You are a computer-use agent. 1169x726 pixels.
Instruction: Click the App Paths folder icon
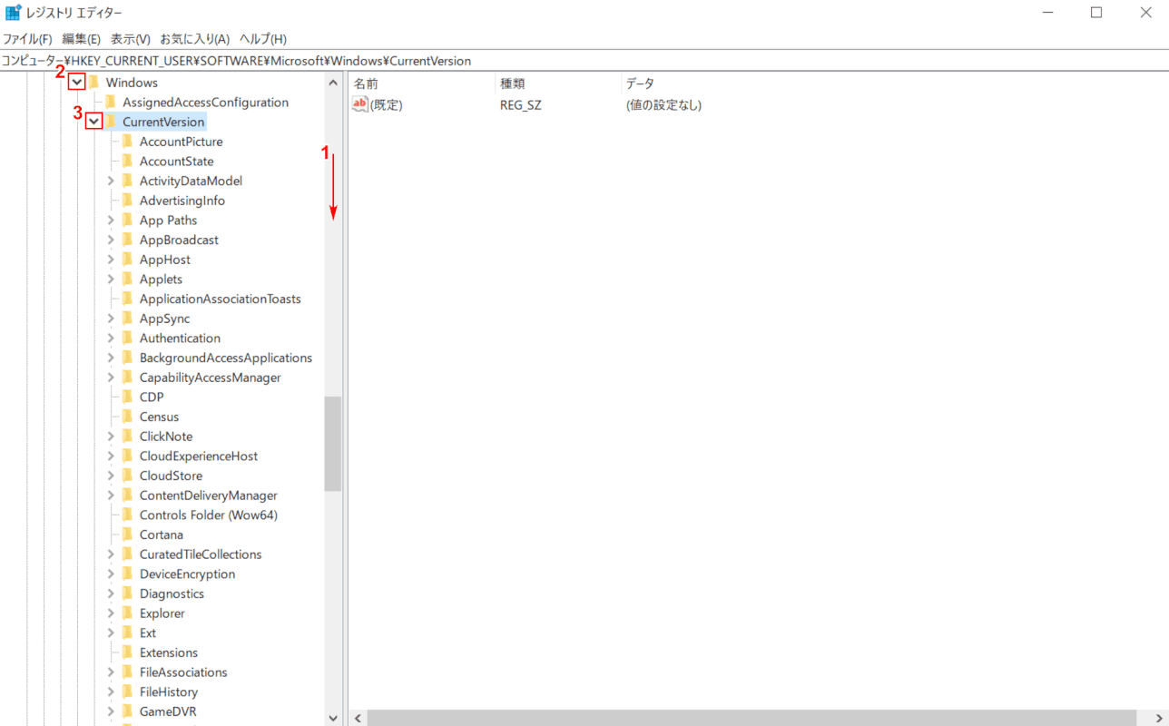point(127,221)
